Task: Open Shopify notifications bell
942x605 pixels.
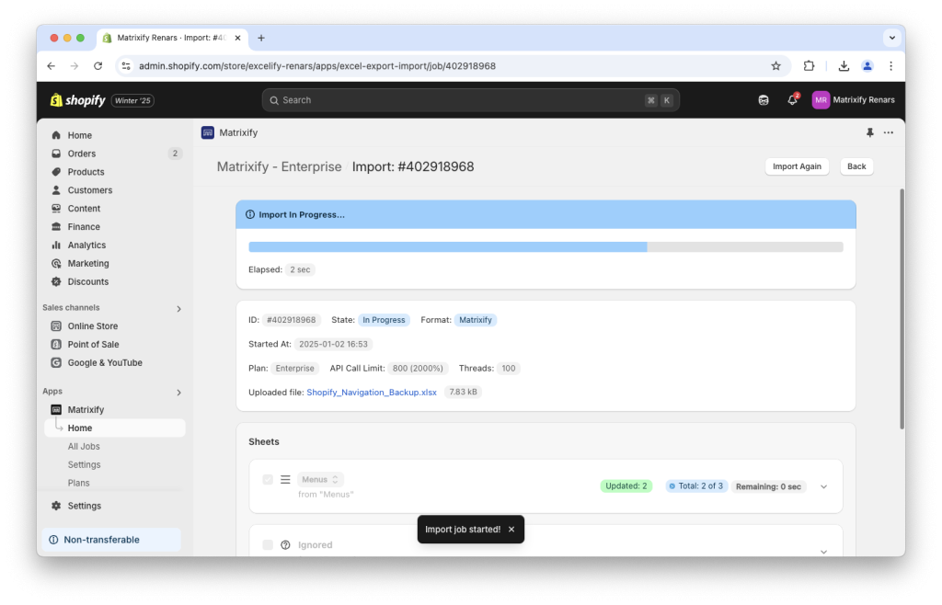Action: 791,99
